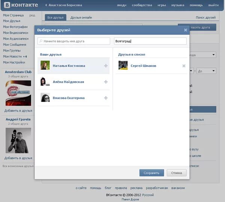Open the люди top menu

(121, 5)
